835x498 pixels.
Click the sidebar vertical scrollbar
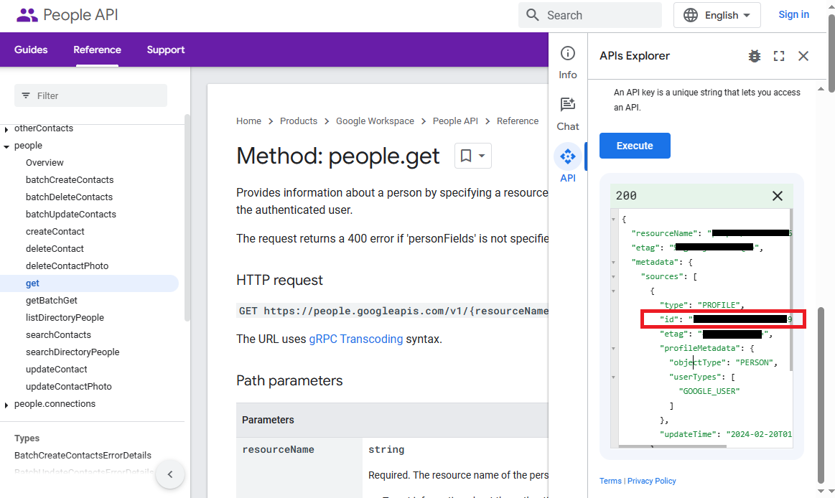187,217
